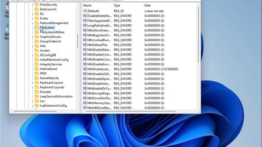Click the NtfsAllowExten... value icon
262x147 pixels.
pos(85,30)
